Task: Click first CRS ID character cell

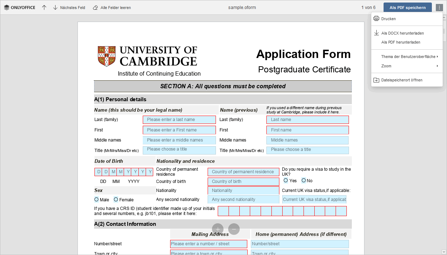Action: [x=223, y=211]
